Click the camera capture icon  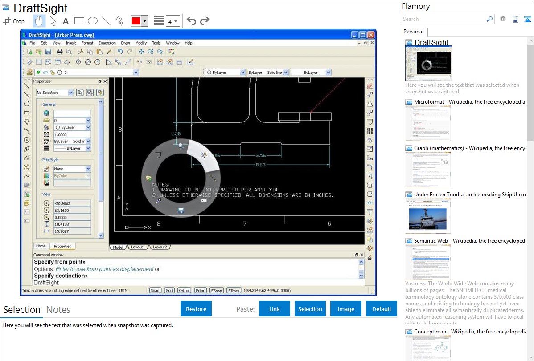(x=503, y=19)
